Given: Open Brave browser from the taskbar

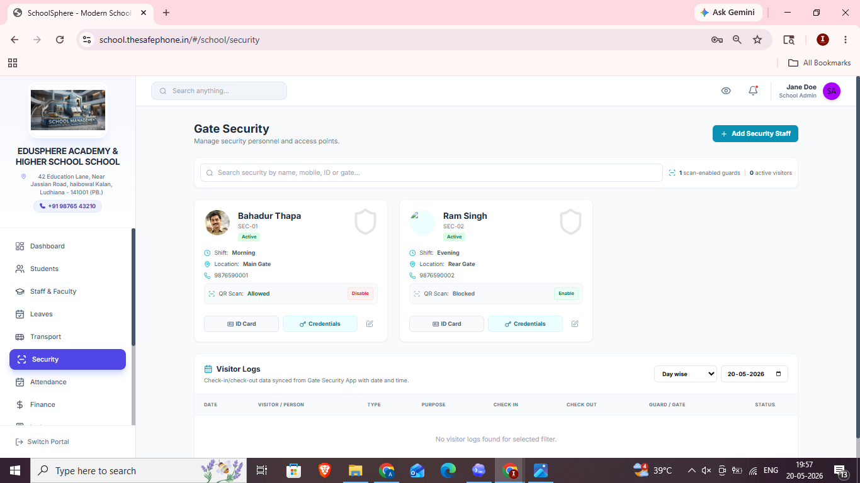Looking at the screenshot, I should click(x=324, y=470).
